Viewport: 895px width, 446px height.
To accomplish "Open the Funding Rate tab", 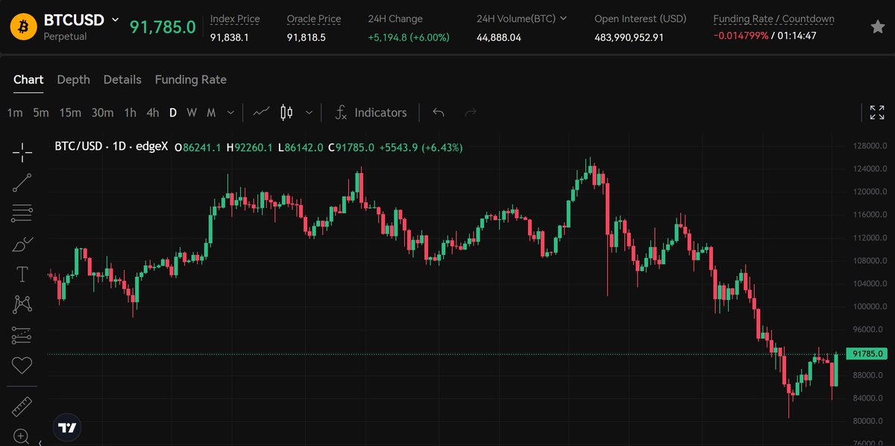I will point(190,80).
